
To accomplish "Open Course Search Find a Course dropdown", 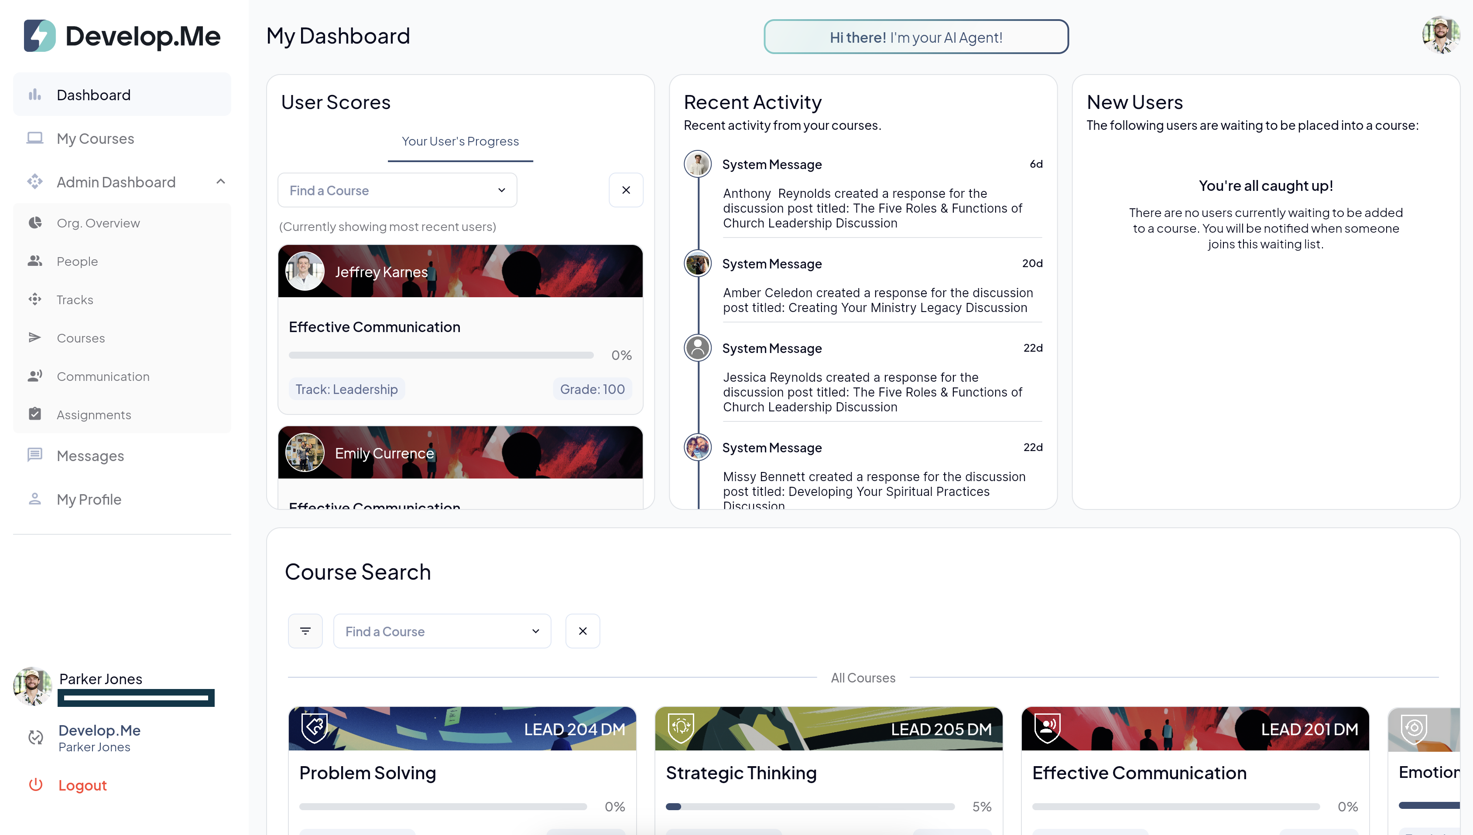I will [442, 631].
